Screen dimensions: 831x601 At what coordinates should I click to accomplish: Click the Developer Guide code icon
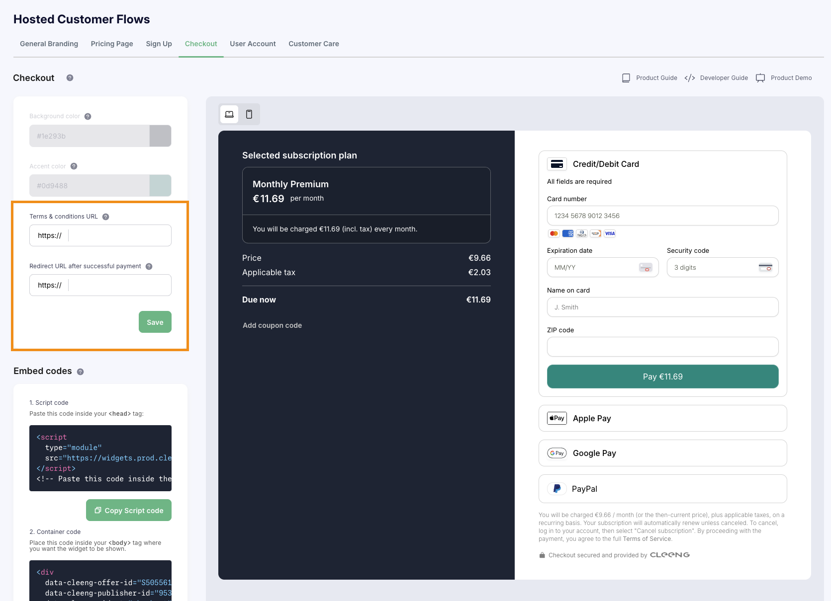click(x=690, y=78)
